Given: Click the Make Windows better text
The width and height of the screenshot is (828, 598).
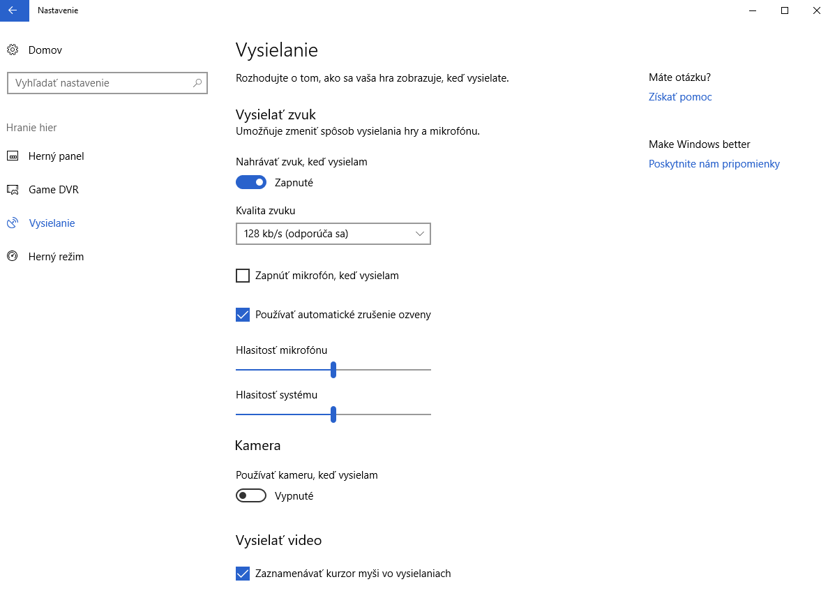Looking at the screenshot, I should [x=699, y=144].
